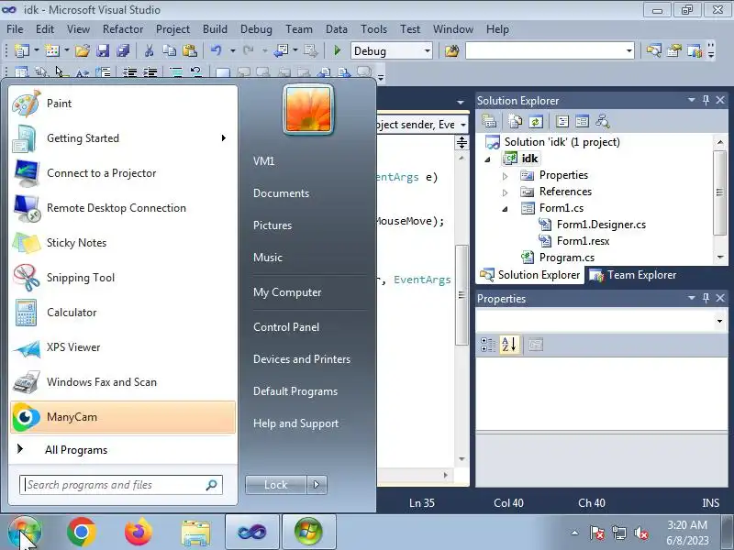Open Firefox from the taskbar
Image resolution: width=734 pixels, height=550 pixels.
point(139,532)
